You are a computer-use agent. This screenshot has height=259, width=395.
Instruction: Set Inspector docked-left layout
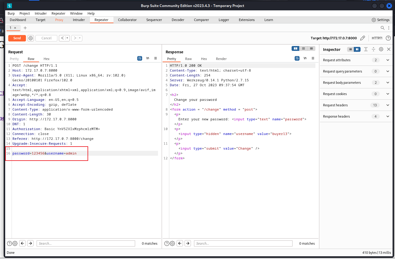tap(350, 49)
